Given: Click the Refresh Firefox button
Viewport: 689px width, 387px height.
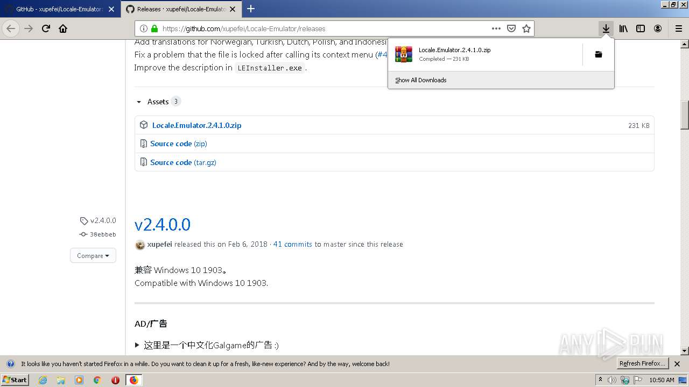Looking at the screenshot, I should pyautogui.click(x=642, y=363).
